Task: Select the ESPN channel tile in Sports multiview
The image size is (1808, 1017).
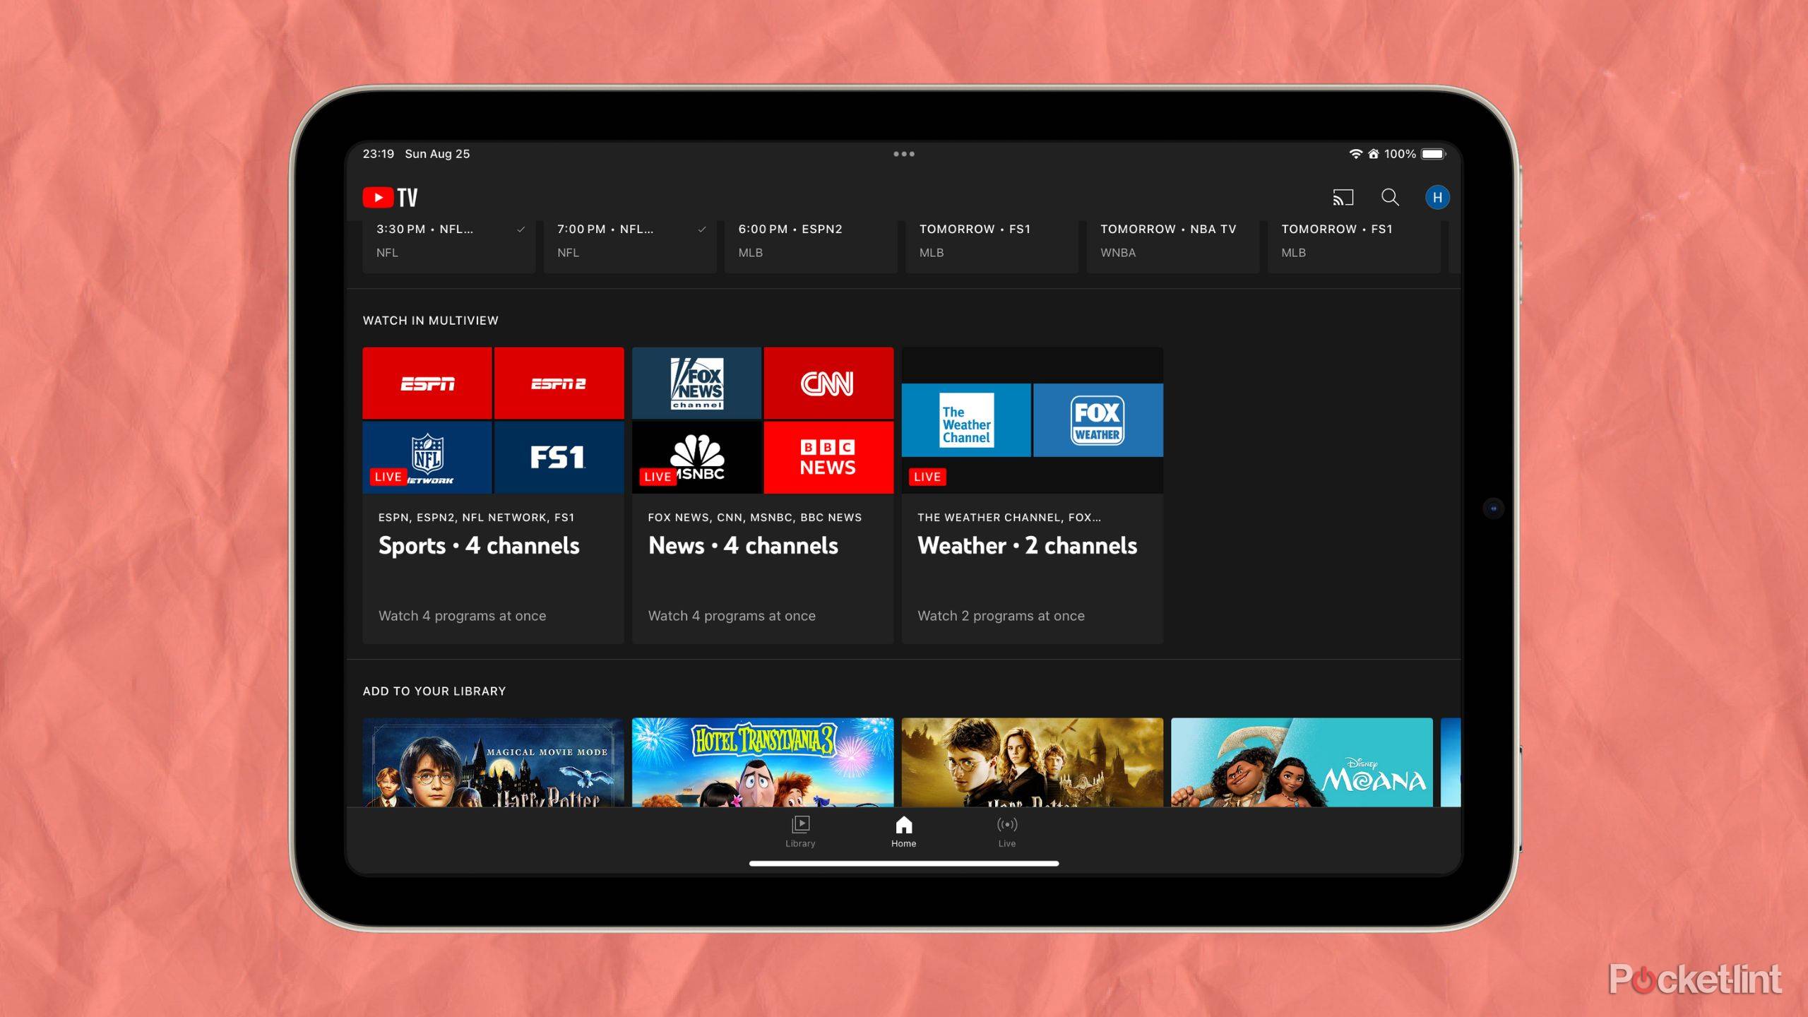Action: click(427, 382)
